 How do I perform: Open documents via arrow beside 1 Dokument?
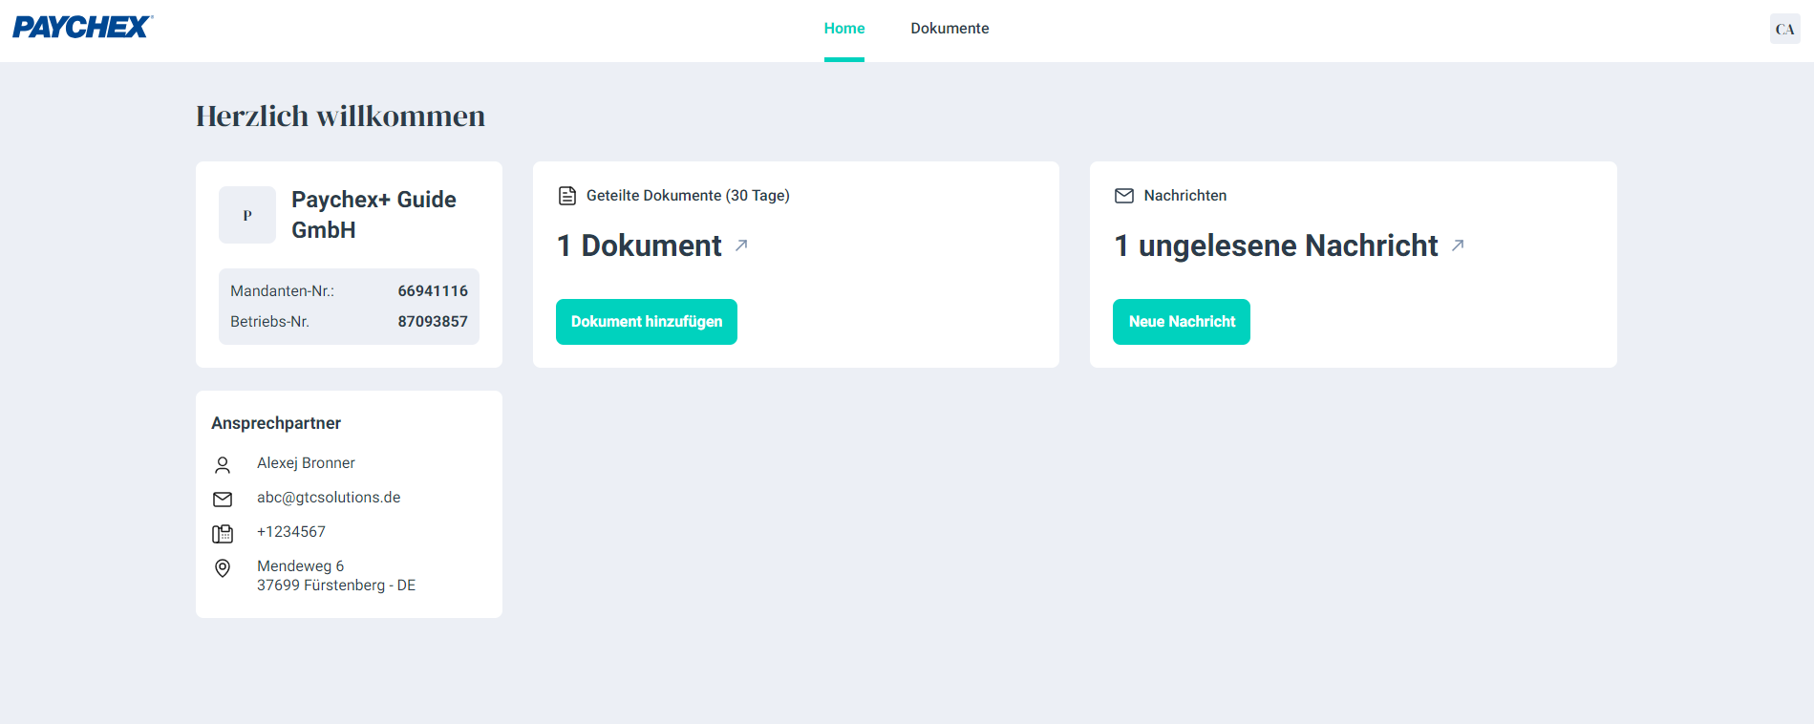point(741,245)
